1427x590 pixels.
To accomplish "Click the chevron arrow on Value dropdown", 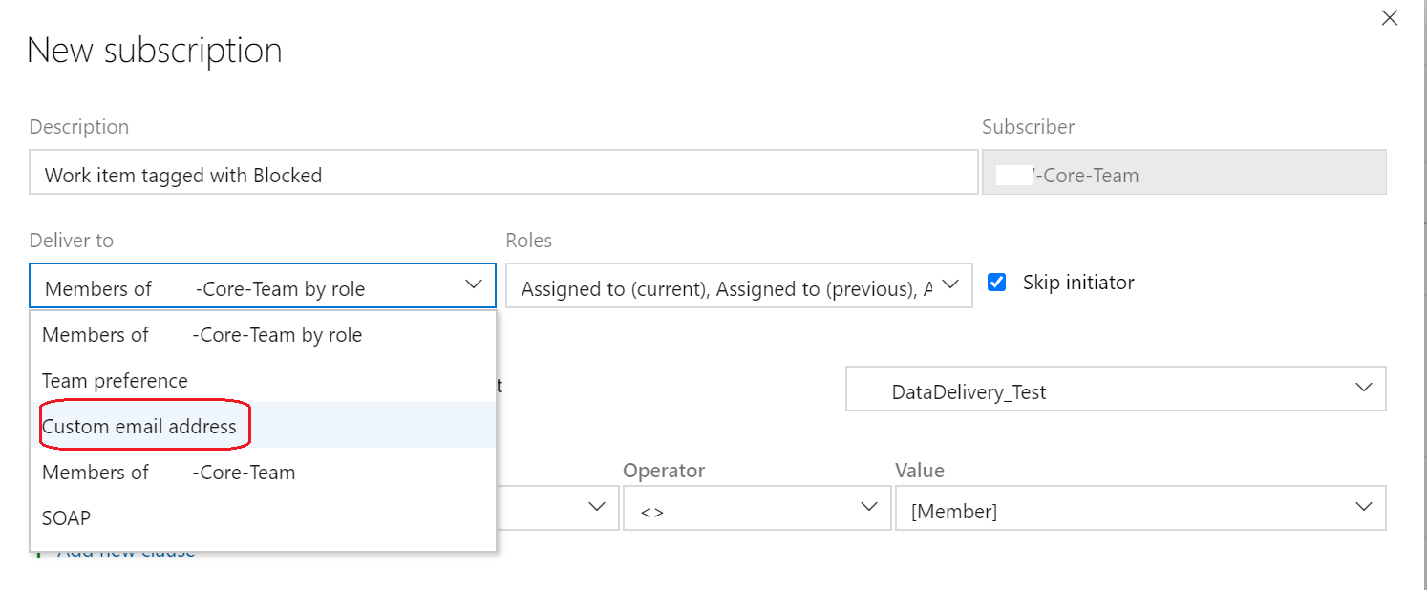I will pyautogui.click(x=1364, y=508).
